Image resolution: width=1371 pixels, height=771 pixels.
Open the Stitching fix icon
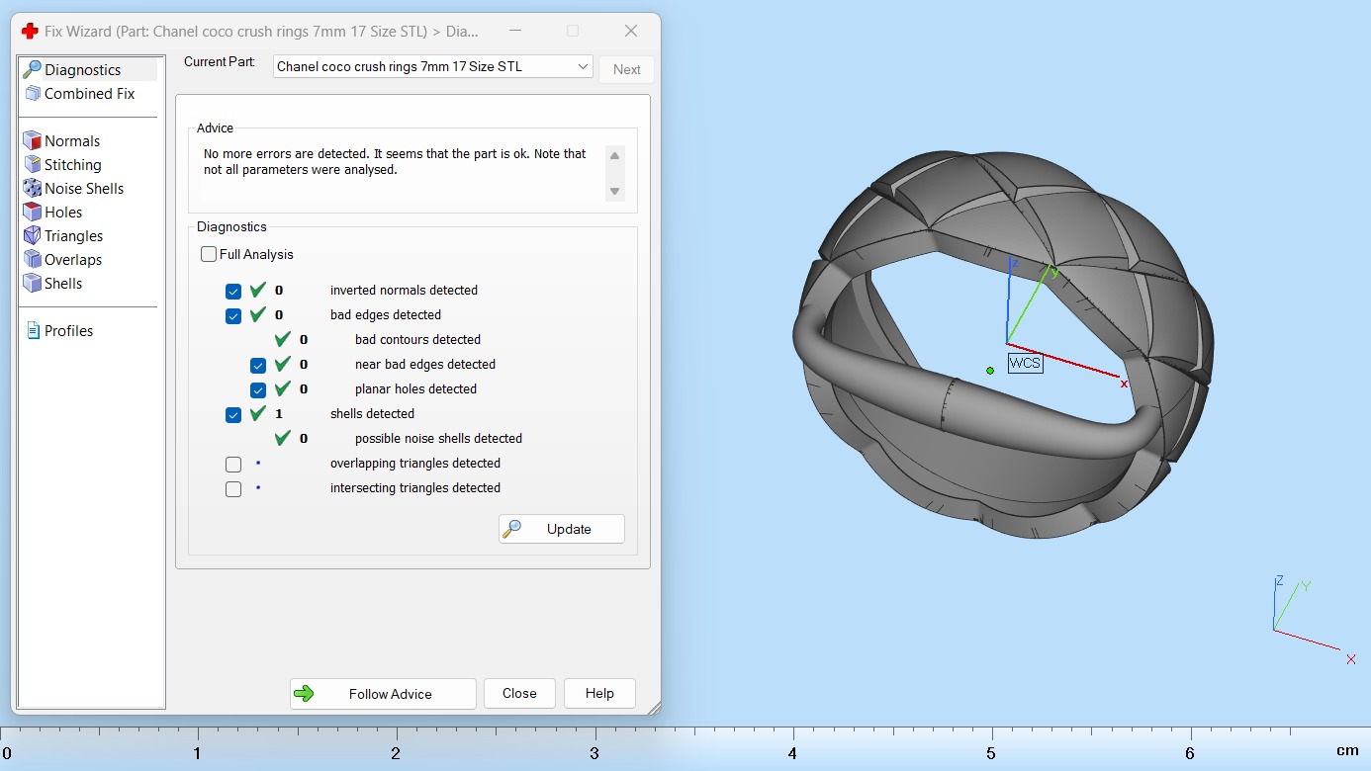(32, 165)
